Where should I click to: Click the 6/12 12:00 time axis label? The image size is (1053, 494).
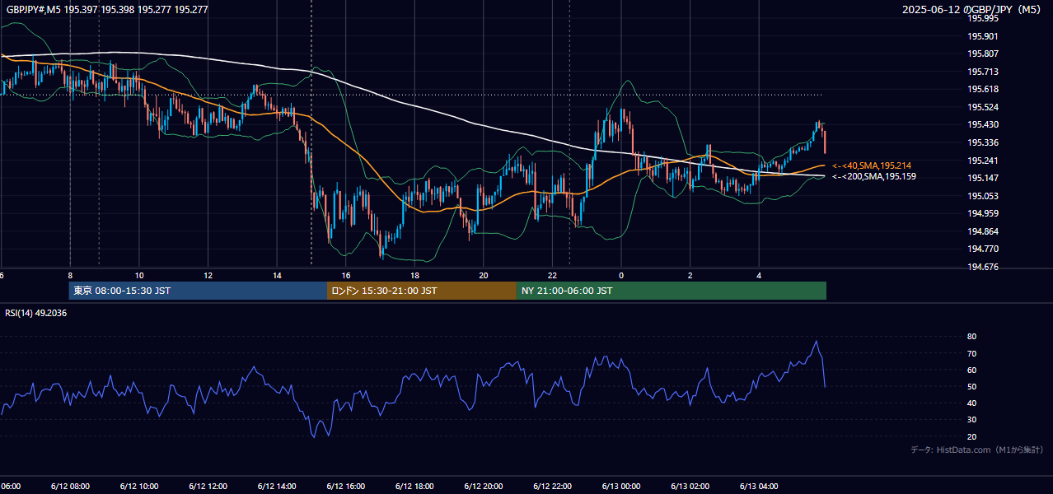click(x=208, y=487)
